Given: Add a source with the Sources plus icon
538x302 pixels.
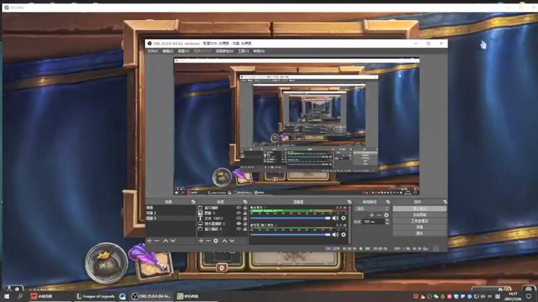Looking at the screenshot, I should pos(201,241).
